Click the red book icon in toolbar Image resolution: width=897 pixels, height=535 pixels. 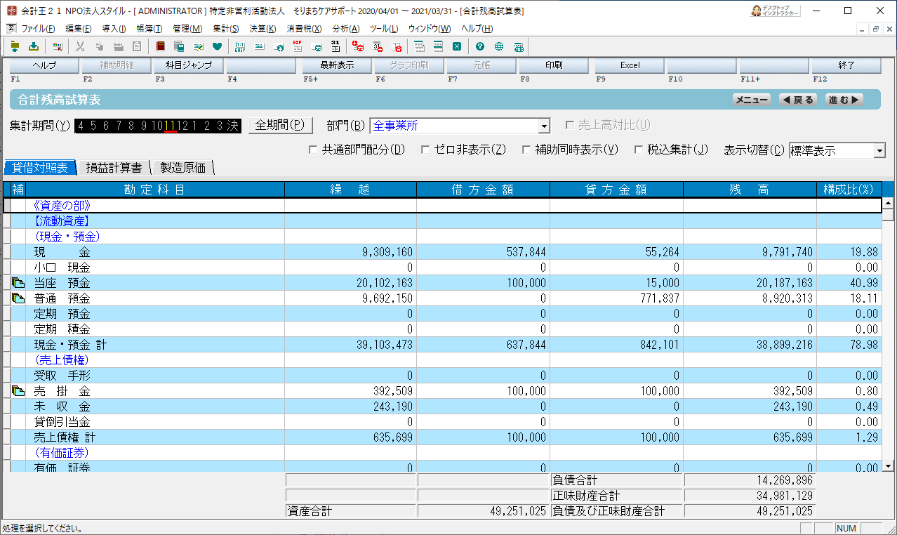coord(161,47)
